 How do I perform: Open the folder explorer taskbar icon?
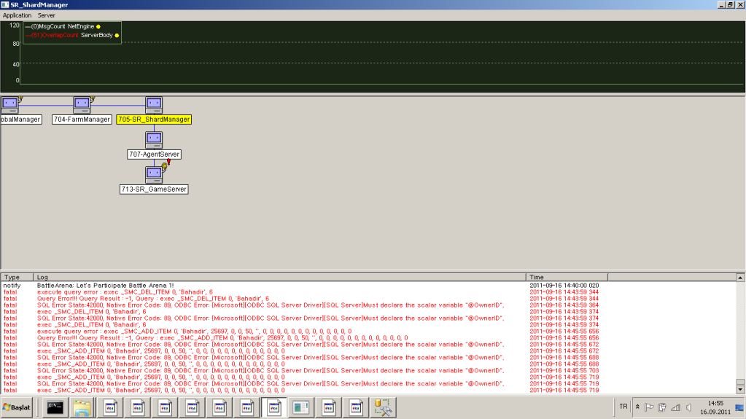point(82,407)
